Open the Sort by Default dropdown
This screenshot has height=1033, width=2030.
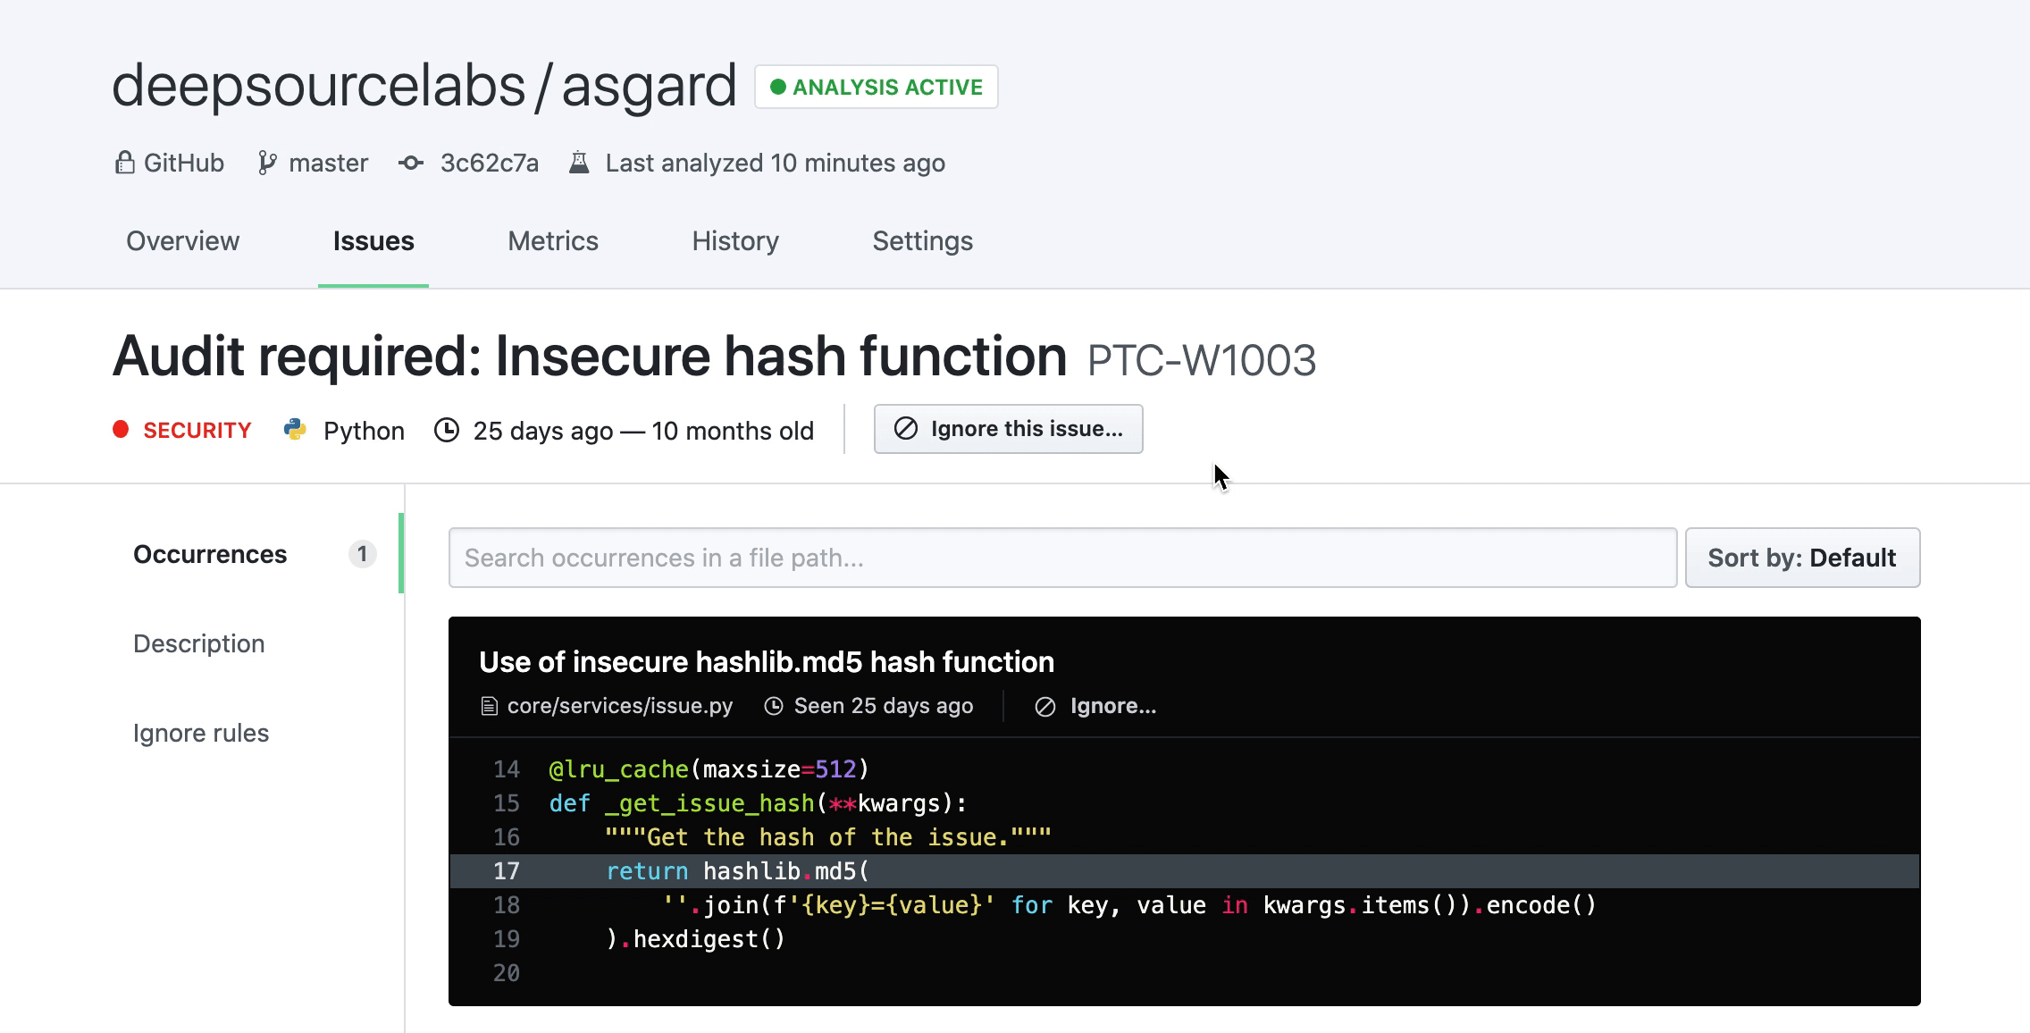1801,558
